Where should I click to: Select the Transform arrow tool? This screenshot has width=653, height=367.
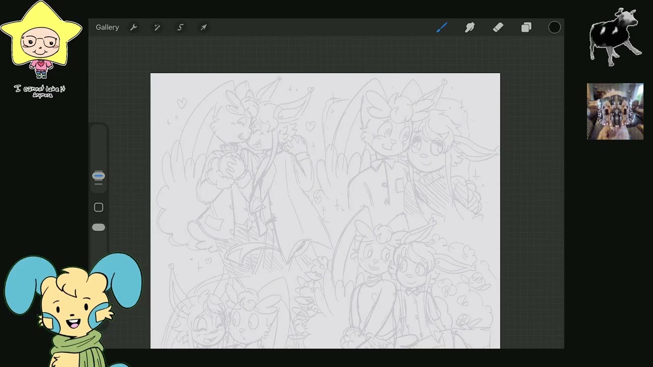(204, 28)
